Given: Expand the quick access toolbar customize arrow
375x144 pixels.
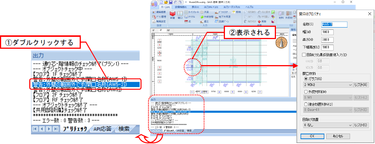Looking at the screenshot, I should pos(186,2).
